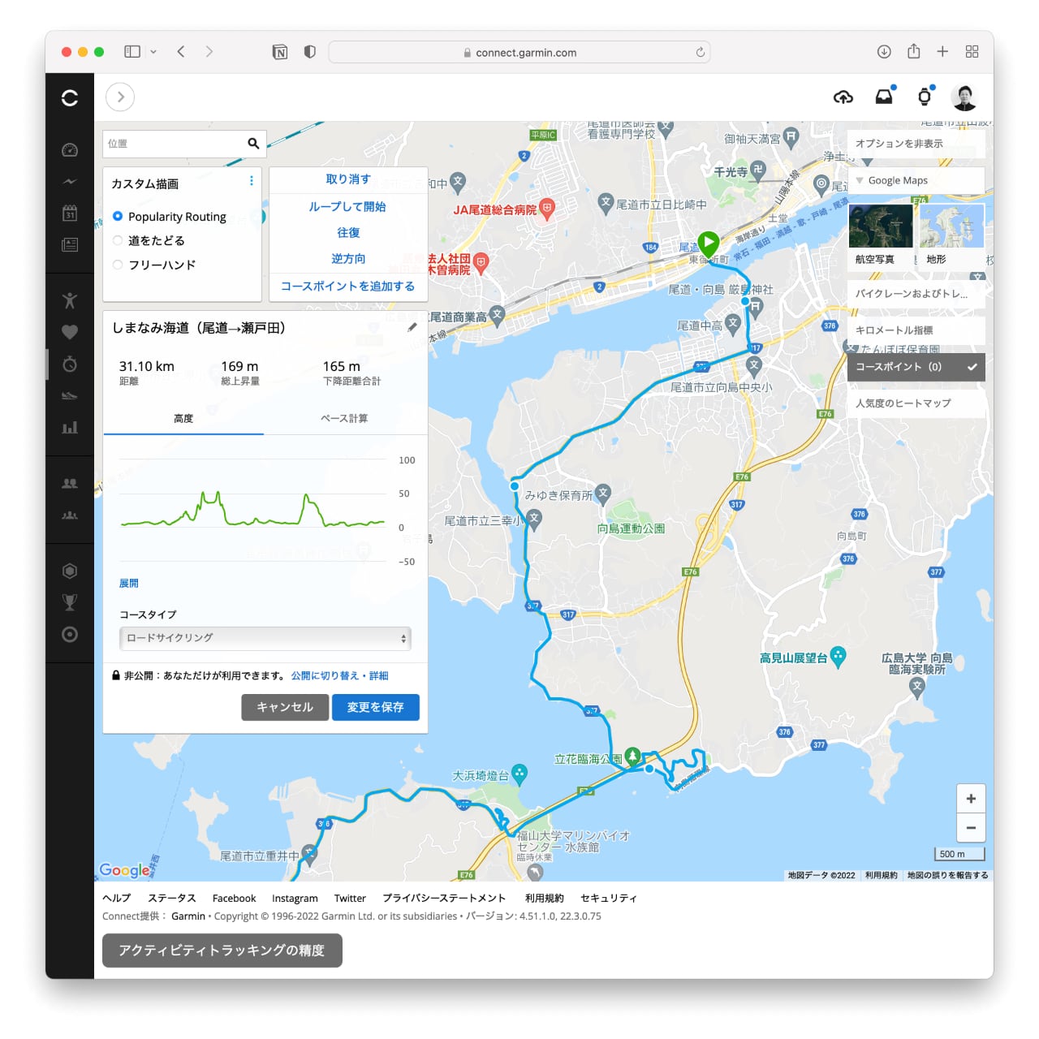Open the コースタイプ dropdown showing ロードサイクリング

pyautogui.click(x=265, y=638)
